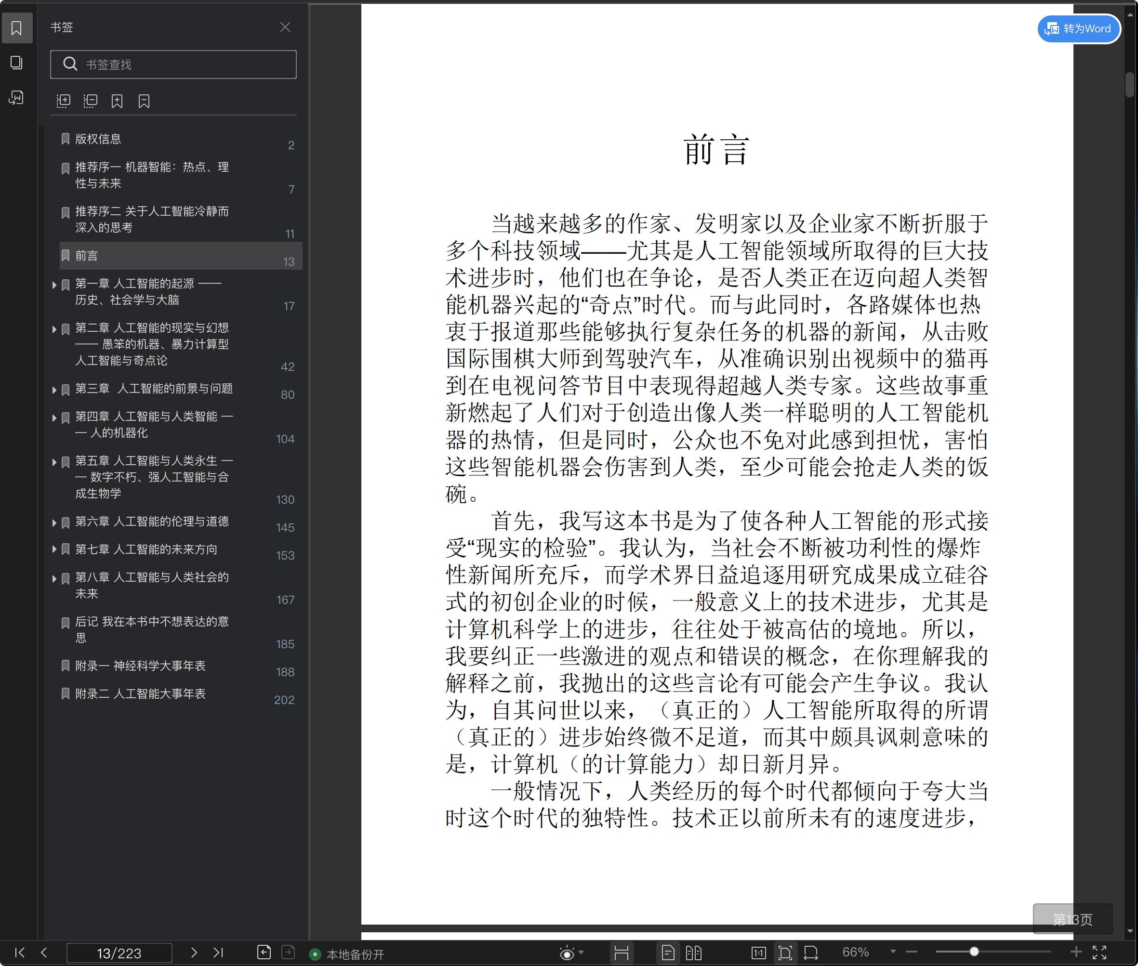This screenshot has height=966, width=1138.
Task: Adjust the zoom slider handle
Action: pos(974,952)
